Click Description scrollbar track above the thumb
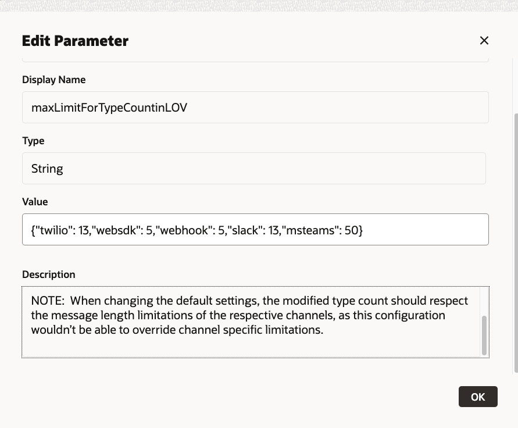Viewport: 518px width, 428px height. click(484, 302)
